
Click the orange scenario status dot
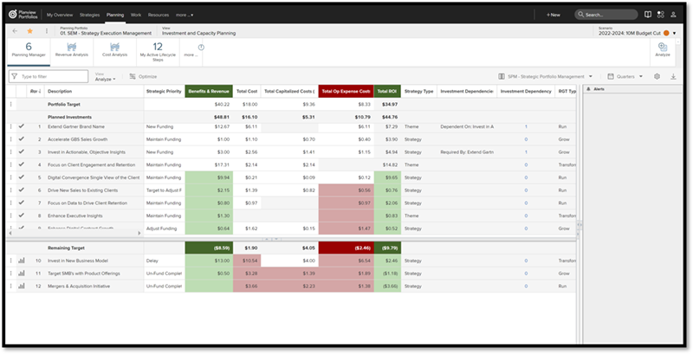coord(666,34)
